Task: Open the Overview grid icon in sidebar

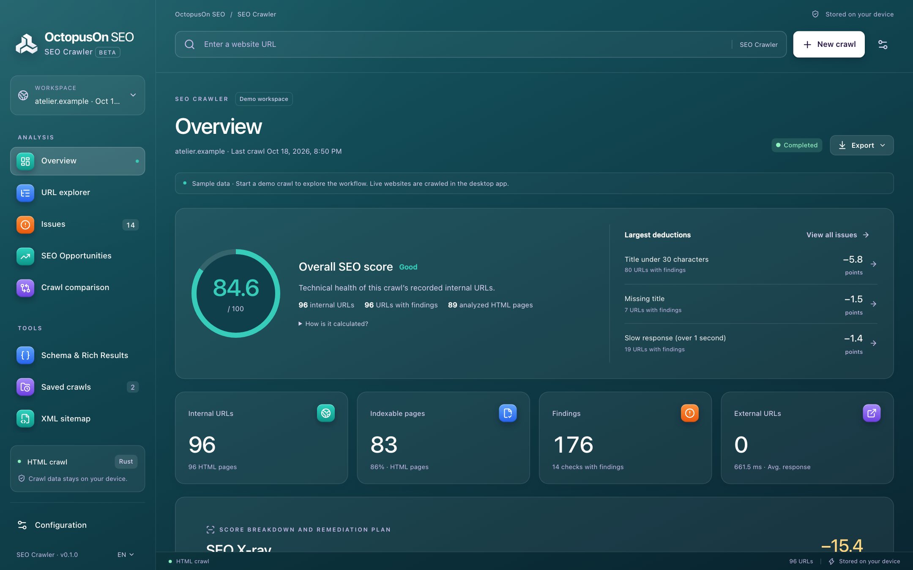Action: (x=25, y=161)
